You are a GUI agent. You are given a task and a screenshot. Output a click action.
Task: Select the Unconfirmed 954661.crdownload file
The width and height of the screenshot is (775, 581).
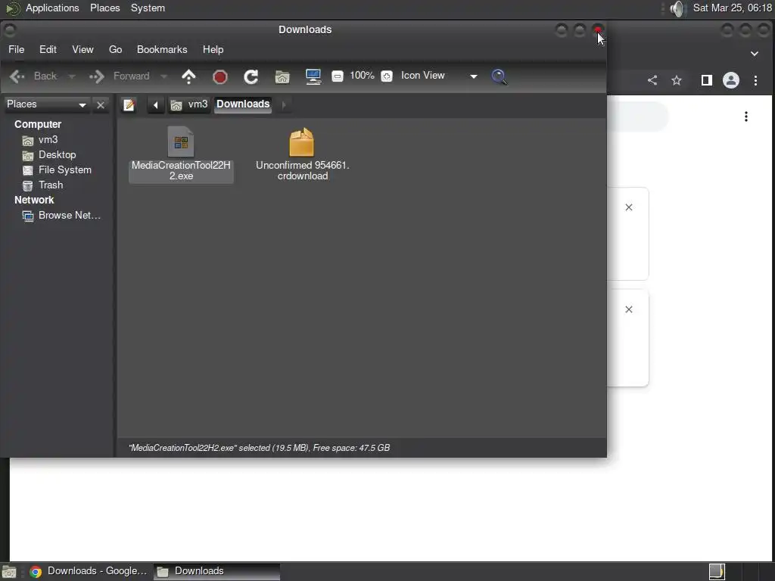[303, 154]
